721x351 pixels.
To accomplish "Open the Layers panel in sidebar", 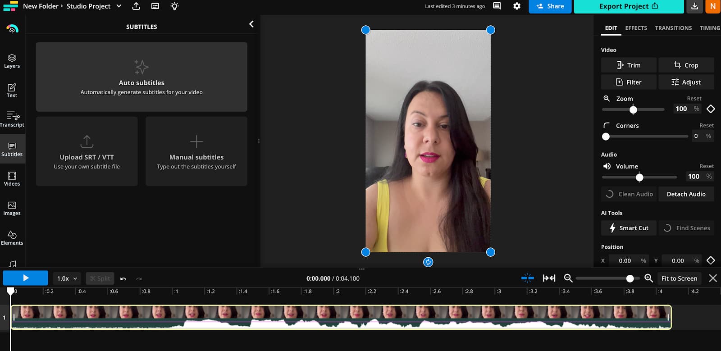I will coord(12,61).
